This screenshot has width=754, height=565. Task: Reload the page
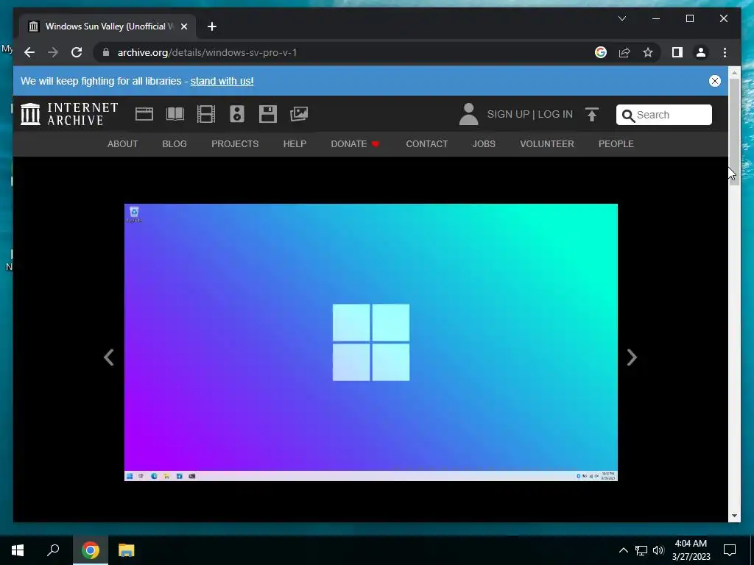(77, 52)
